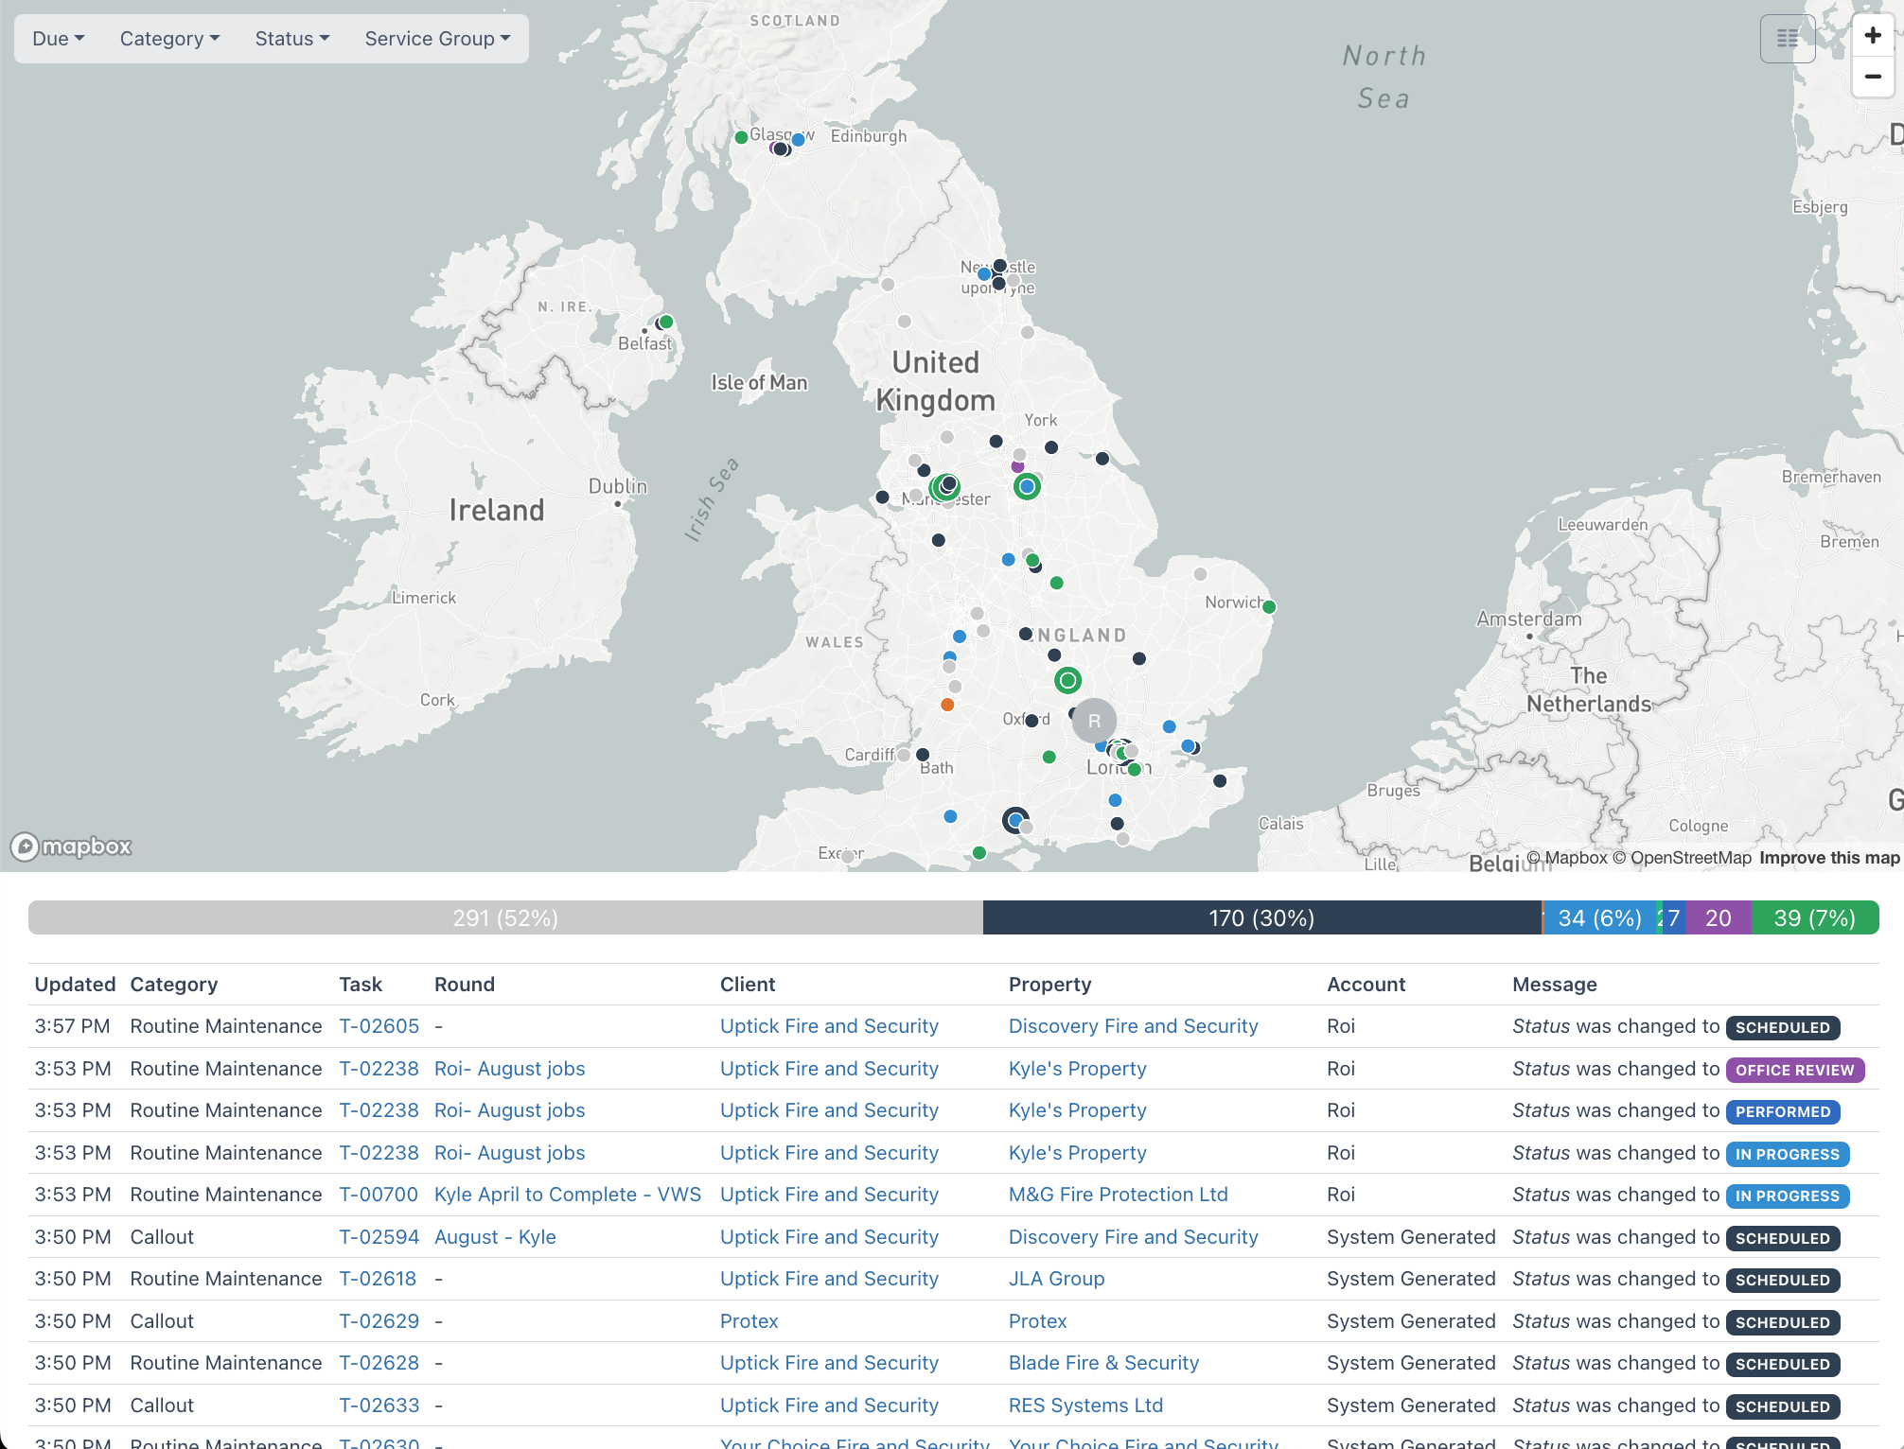
Task: Click the Message column header
Action: [1554, 985]
